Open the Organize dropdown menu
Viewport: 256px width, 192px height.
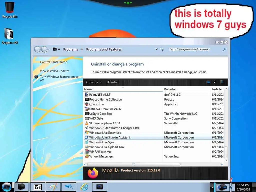click(94, 82)
